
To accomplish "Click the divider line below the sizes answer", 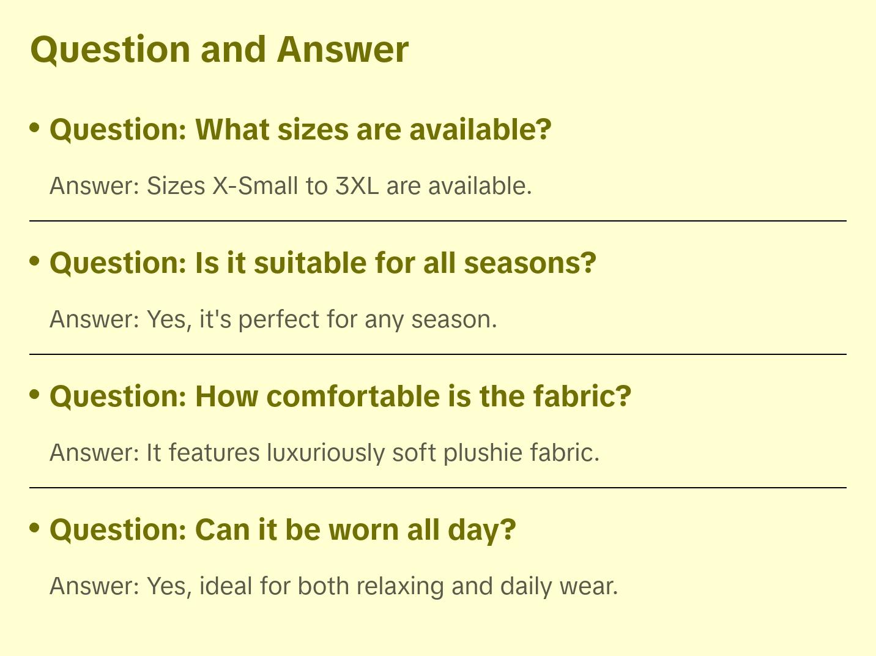I will (x=438, y=221).
